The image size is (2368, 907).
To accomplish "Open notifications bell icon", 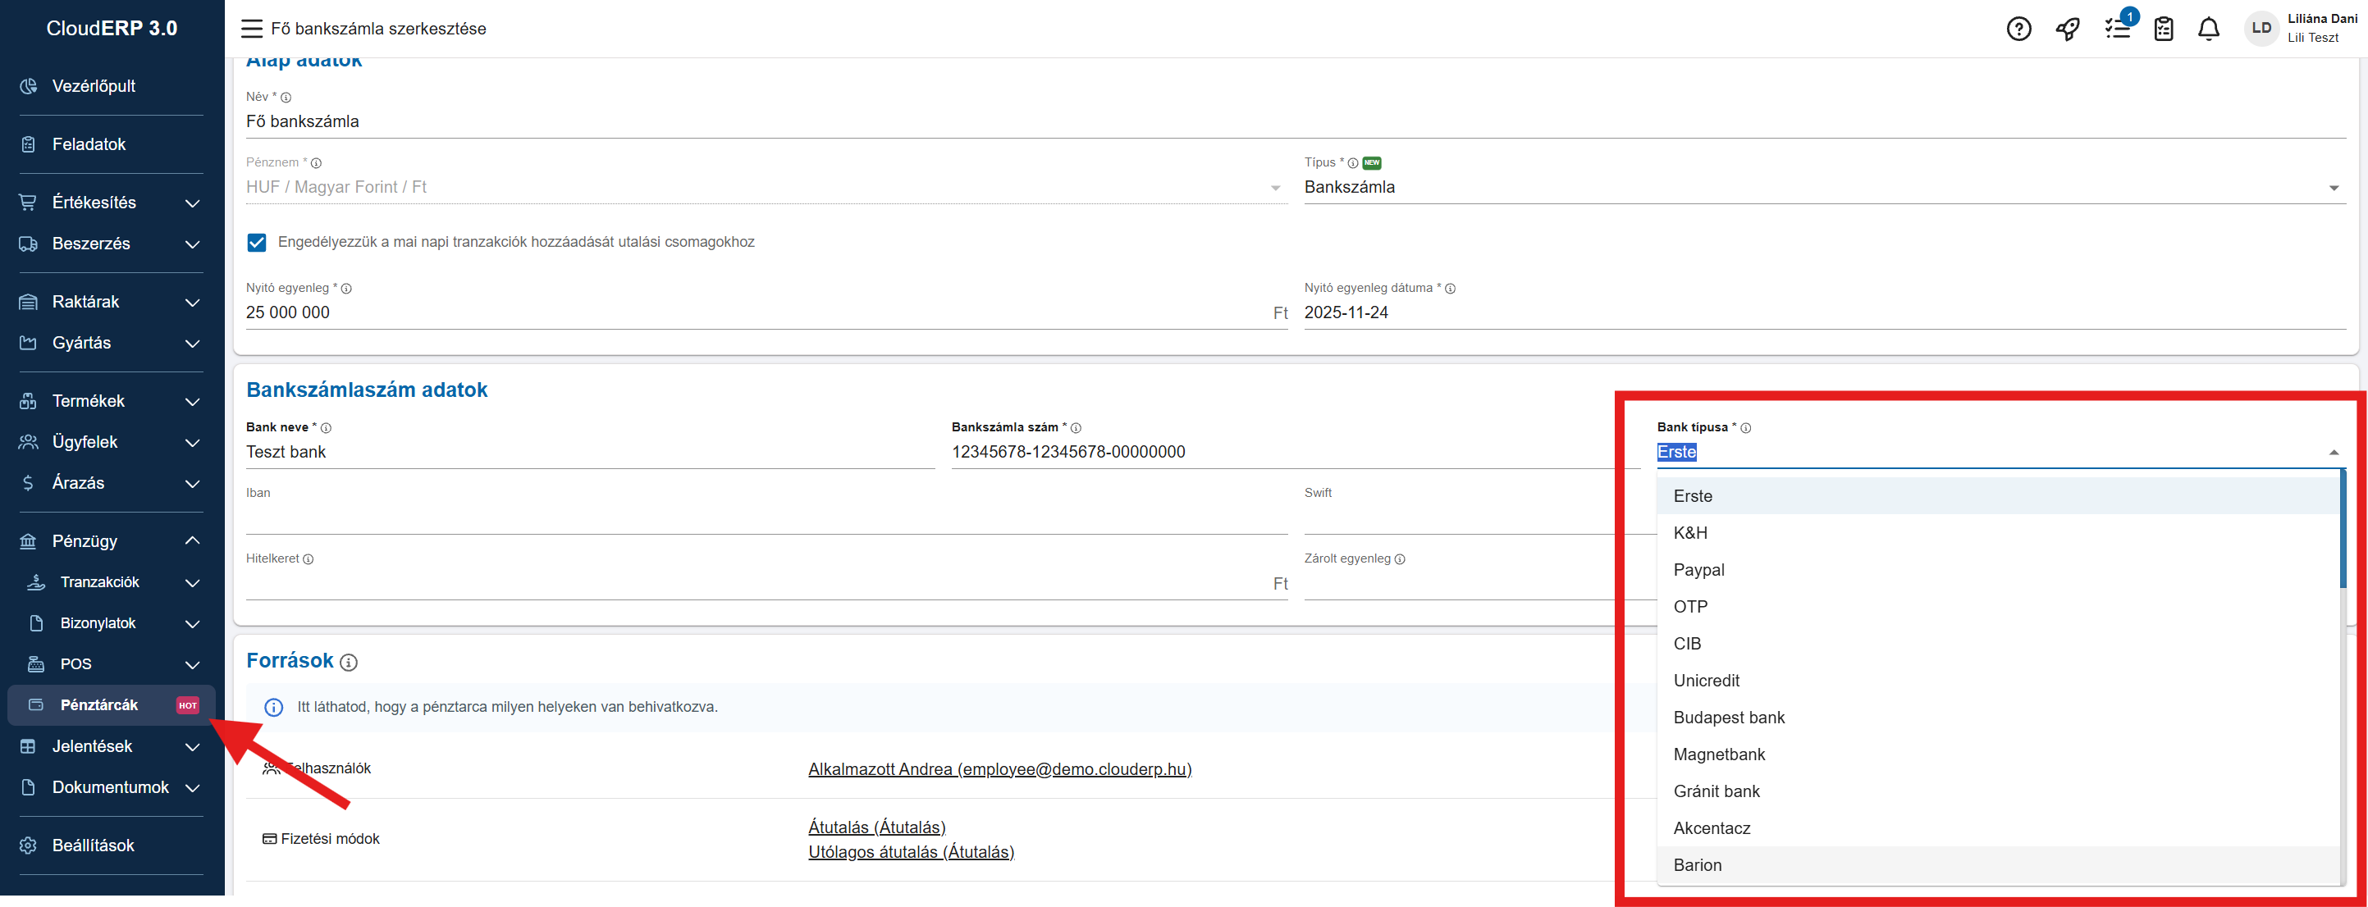I will pos(2208,30).
